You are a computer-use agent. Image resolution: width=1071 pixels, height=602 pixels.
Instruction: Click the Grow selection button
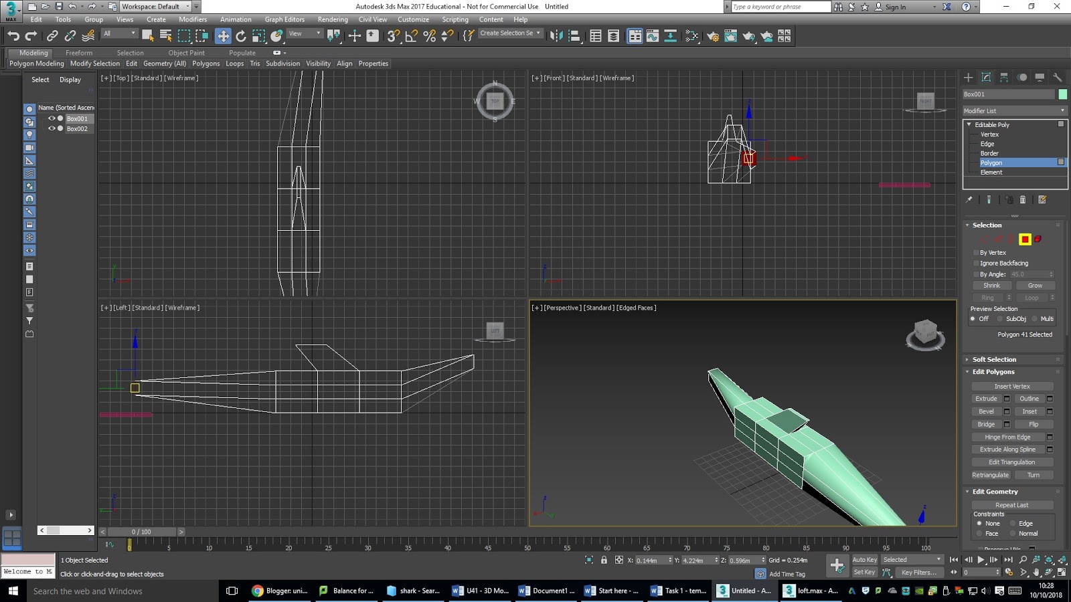click(x=1035, y=286)
